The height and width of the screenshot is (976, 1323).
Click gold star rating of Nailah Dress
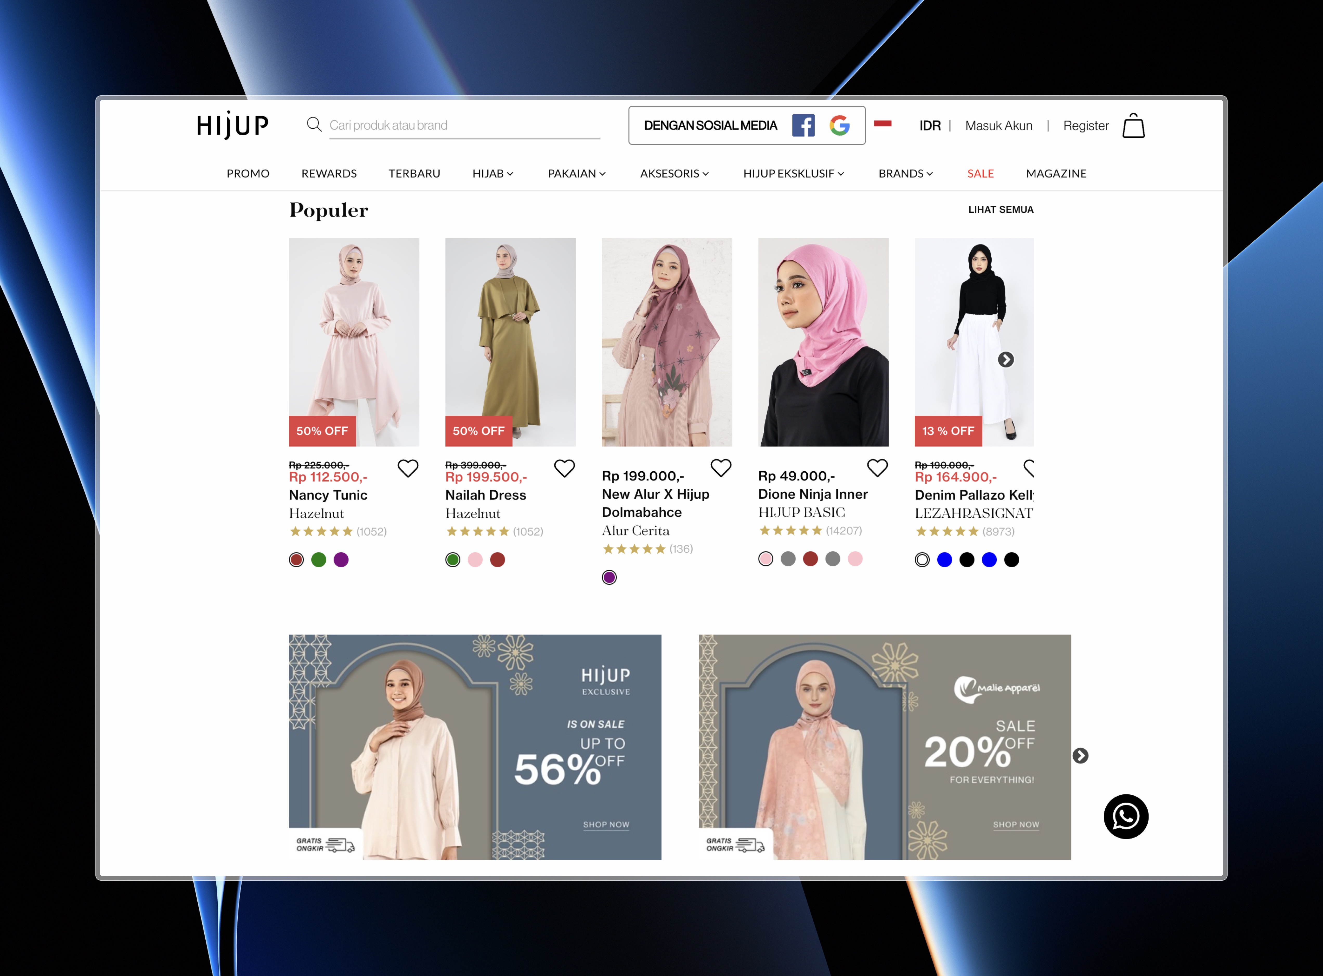(x=478, y=531)
